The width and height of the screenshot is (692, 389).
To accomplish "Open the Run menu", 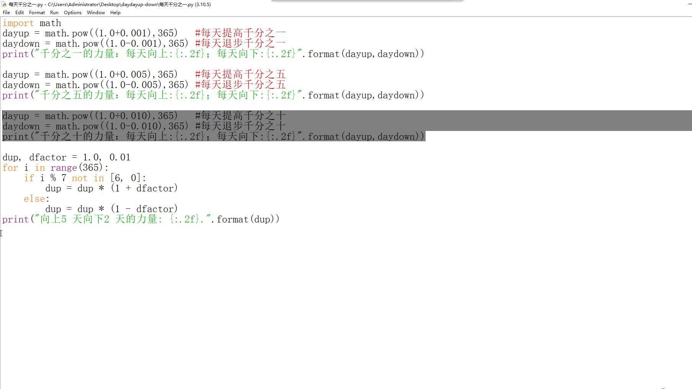I will pyautogui.click(x=54, y=12).
